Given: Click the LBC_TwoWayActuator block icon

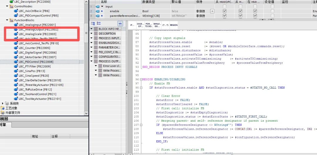Looking at the screenshot, I should tap(16, 99).
